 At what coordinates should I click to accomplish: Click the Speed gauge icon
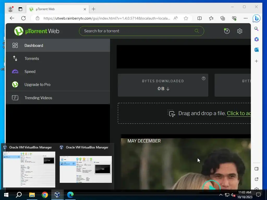coord(15,72)
